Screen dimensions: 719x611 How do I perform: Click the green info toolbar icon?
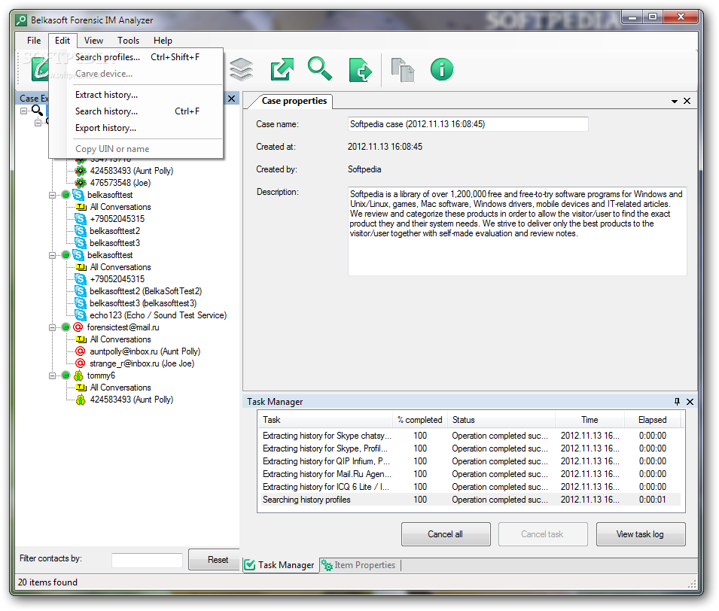[442, 70]
